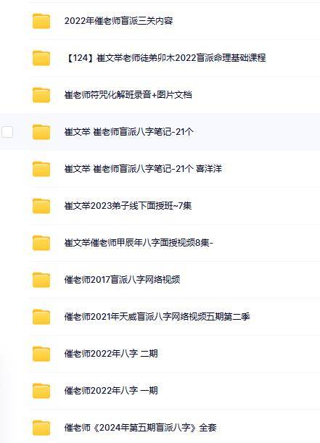
Task: Select folder icon for 催老师2021年天威盲派八字 row
Action: pos(41,317)
